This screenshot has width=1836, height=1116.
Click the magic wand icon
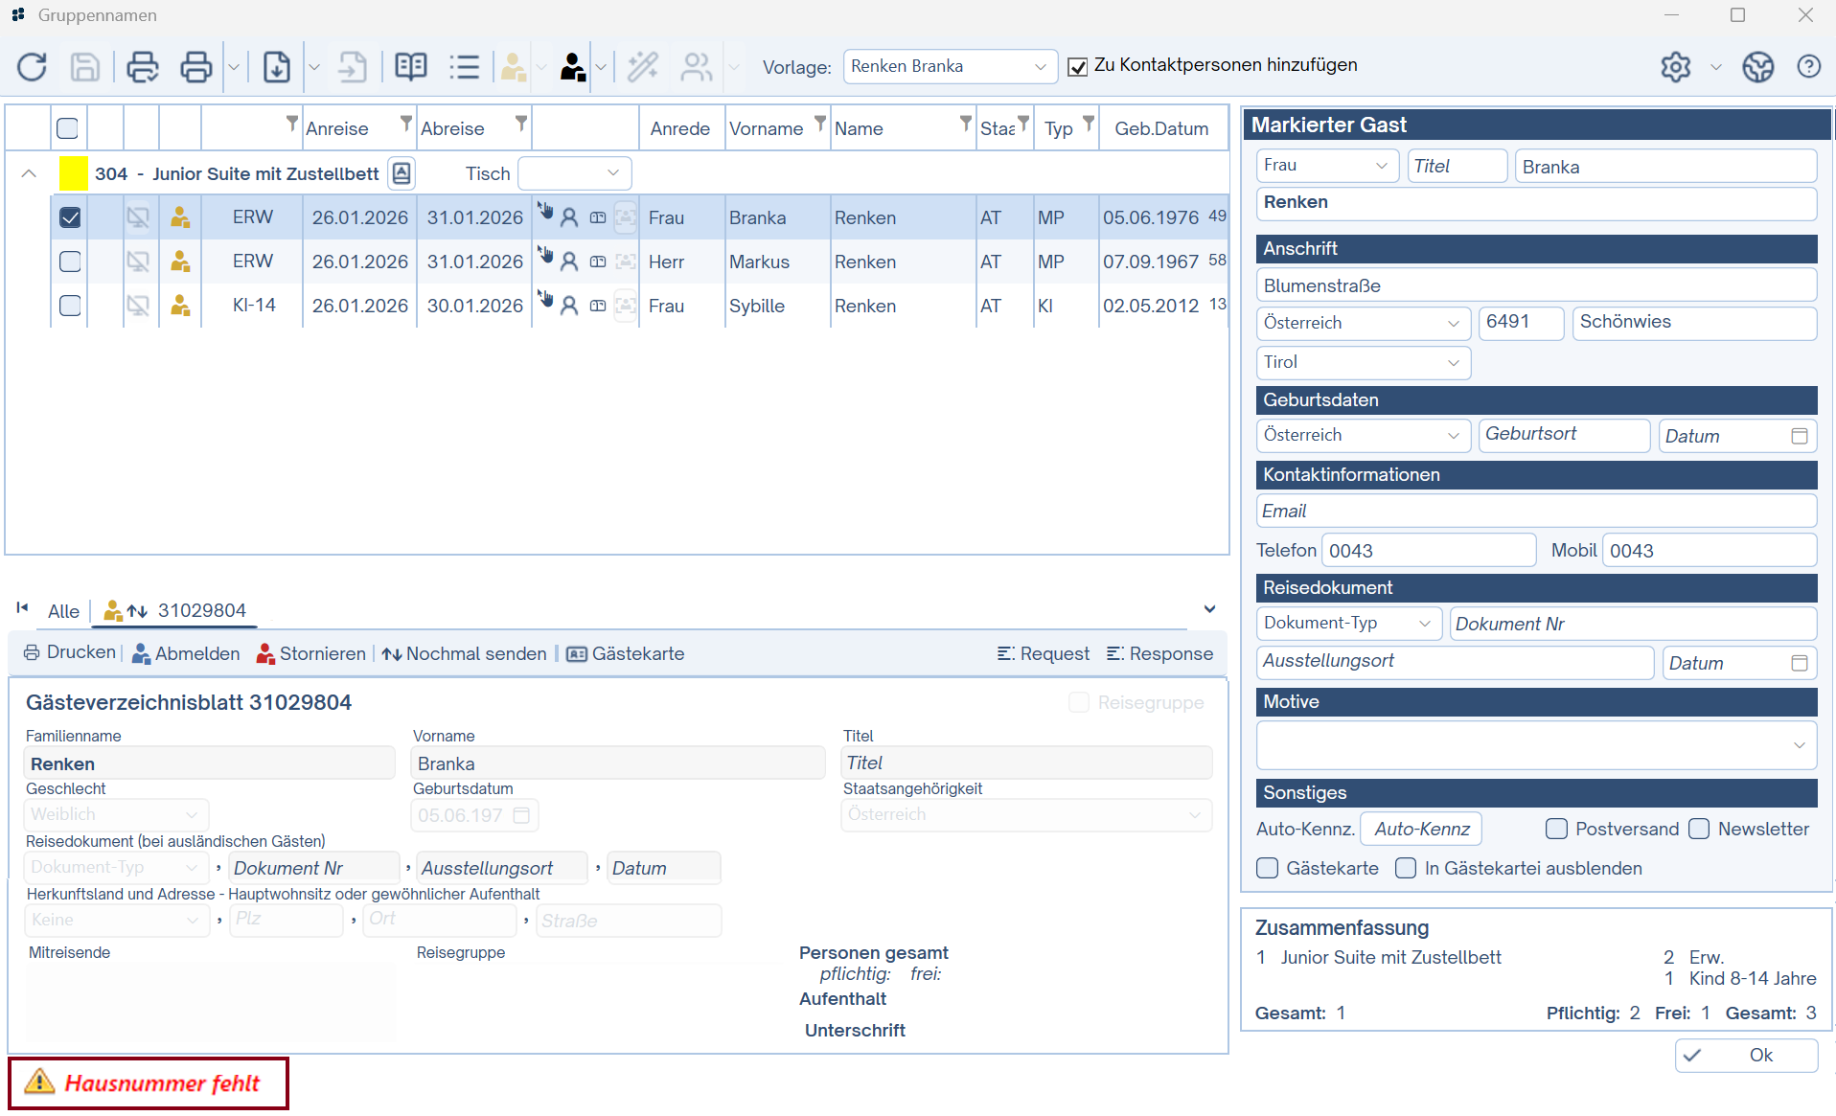tap(642, 67)
